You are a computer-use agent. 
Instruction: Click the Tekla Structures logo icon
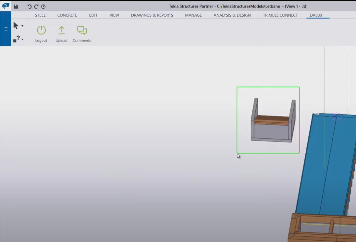(6, 6)
